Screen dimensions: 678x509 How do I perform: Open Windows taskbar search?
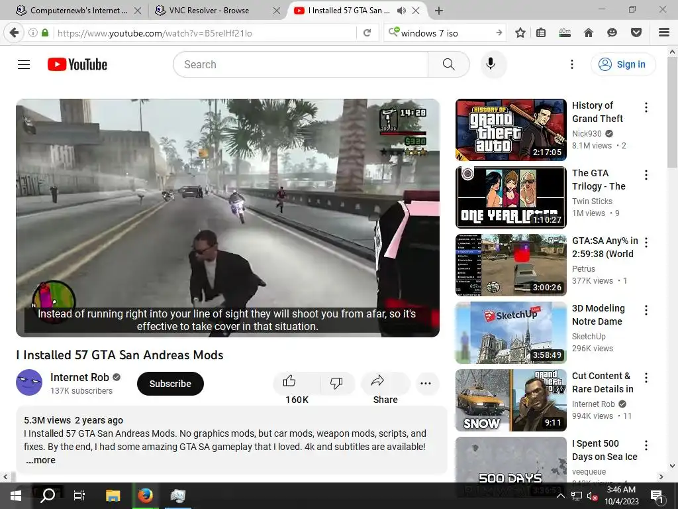pyautogui.click(x=48, y=496)
